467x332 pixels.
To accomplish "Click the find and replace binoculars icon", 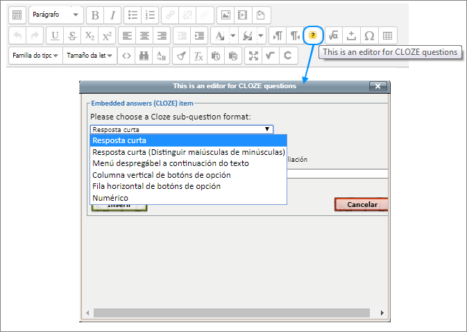I will (144, 56).
